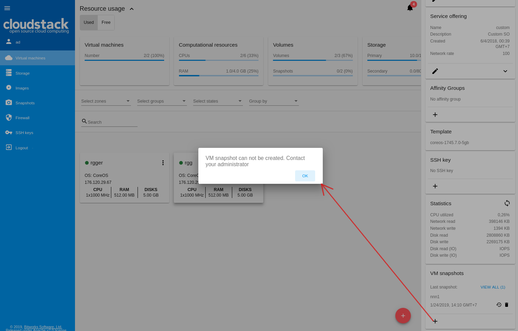
Task: Open the hamburger menu icon
Action: coord(7,8)
